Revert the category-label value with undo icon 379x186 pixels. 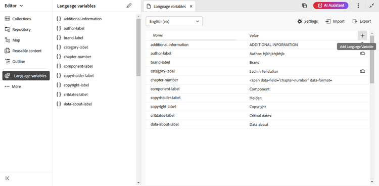362,71
